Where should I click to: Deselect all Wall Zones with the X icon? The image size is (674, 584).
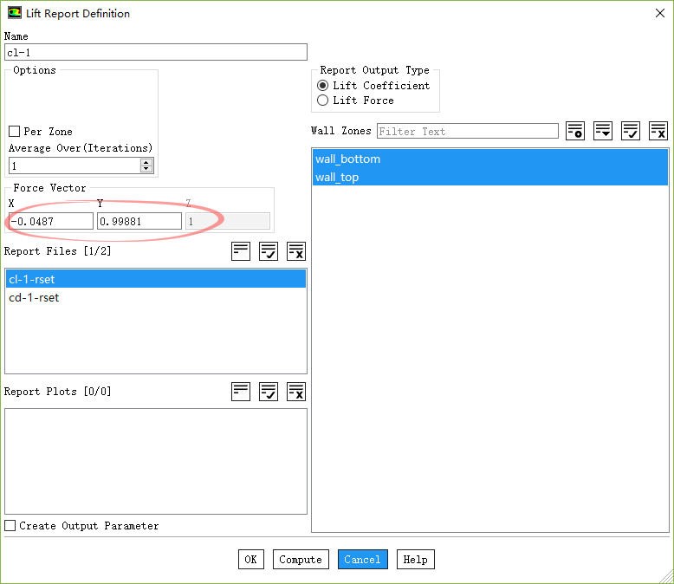click(x=658, y=131)
